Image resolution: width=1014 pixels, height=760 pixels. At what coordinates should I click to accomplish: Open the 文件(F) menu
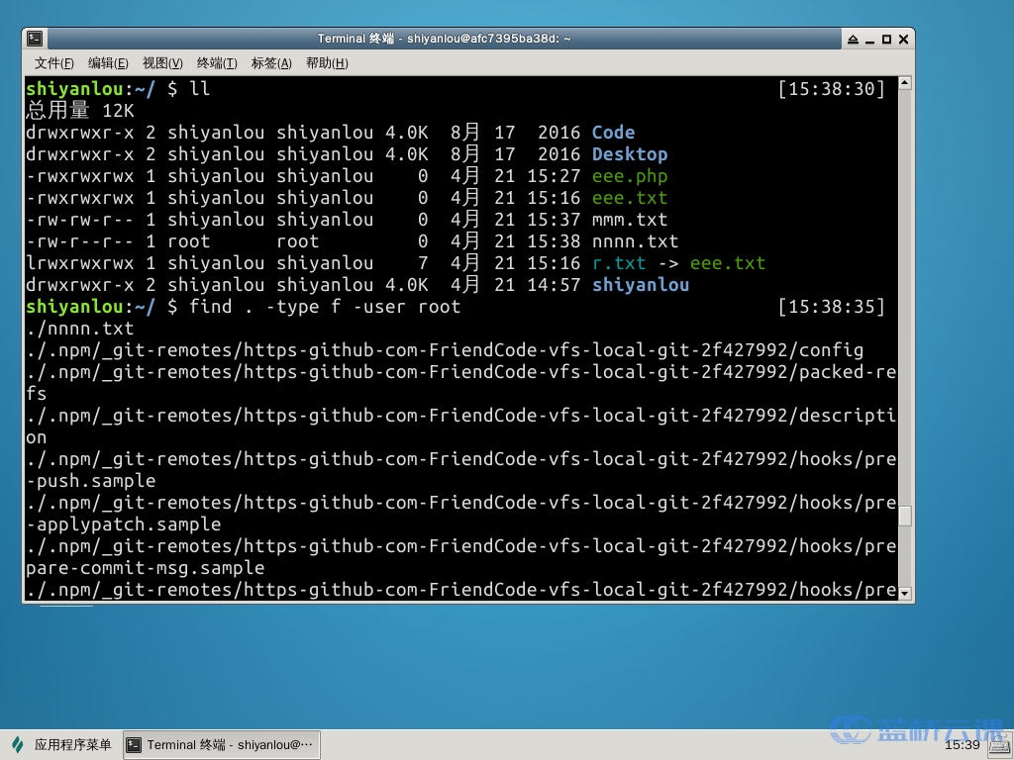pos(54,63)
